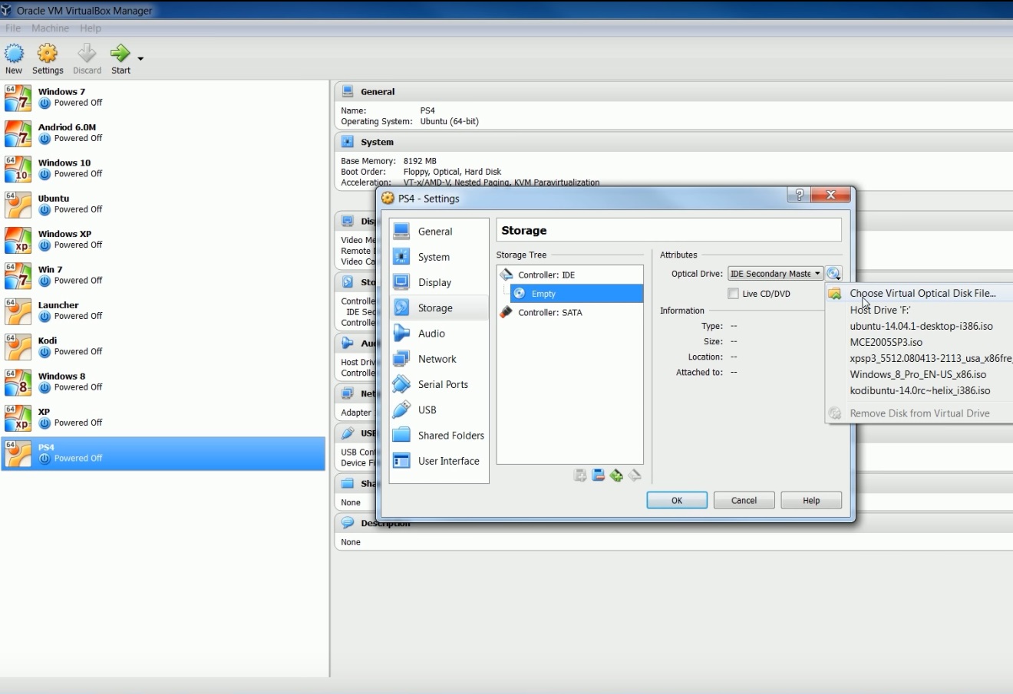Viewport: 1013px width, 694px height.
Task: Select the Win 7 virtual machine
Action: (x=163, y=275)
